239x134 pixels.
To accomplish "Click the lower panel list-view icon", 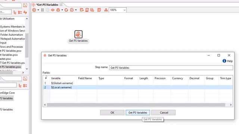I will [25, 86].
